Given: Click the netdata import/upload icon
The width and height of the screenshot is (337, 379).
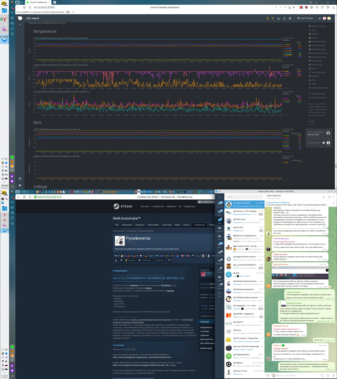Looking at the screenshot, I should (x=284, y=18).
